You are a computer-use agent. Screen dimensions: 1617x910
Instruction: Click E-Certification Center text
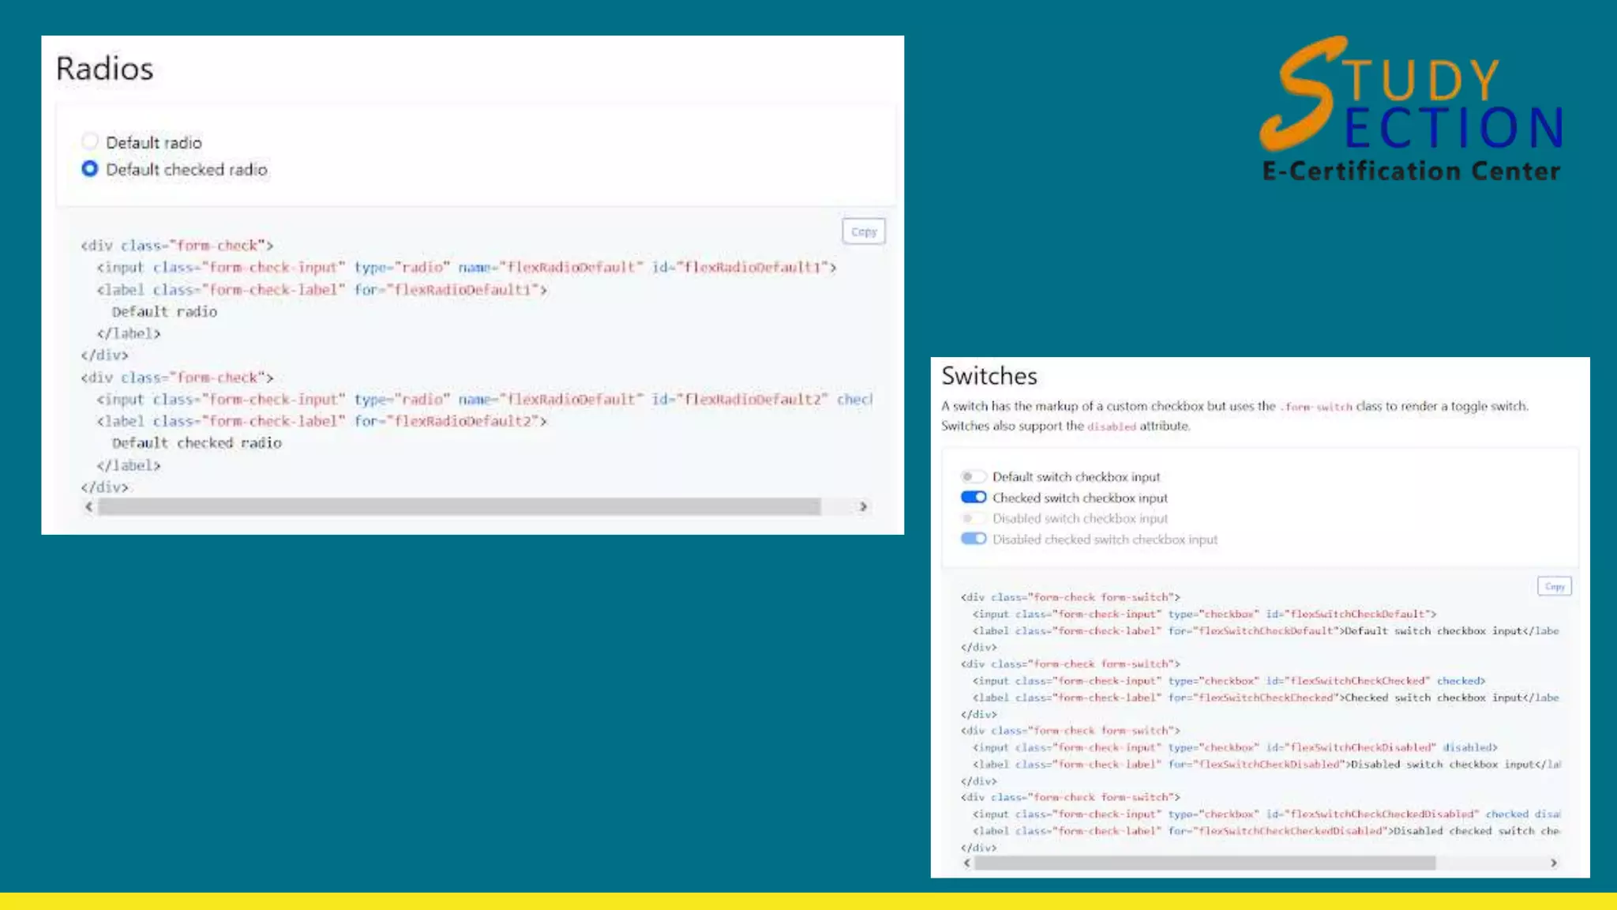point(1410,171)
